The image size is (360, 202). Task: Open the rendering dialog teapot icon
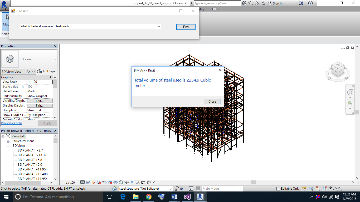tap(104, 182)
